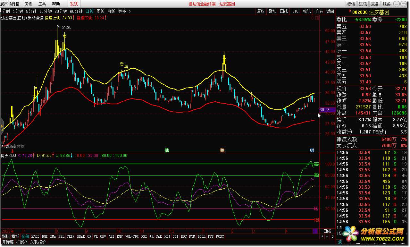410x247 pixels.
Task: Click the 开弹幕 button
Action: (x=8, y=242)
